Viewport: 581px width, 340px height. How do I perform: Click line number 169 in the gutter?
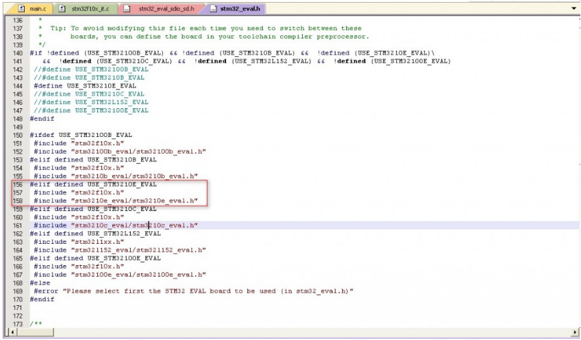(18, 291)
